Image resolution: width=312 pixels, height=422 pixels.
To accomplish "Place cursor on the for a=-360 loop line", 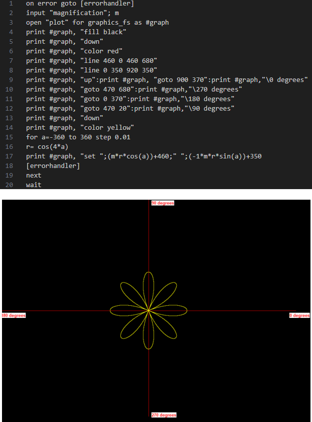I will tap(79, 137).
